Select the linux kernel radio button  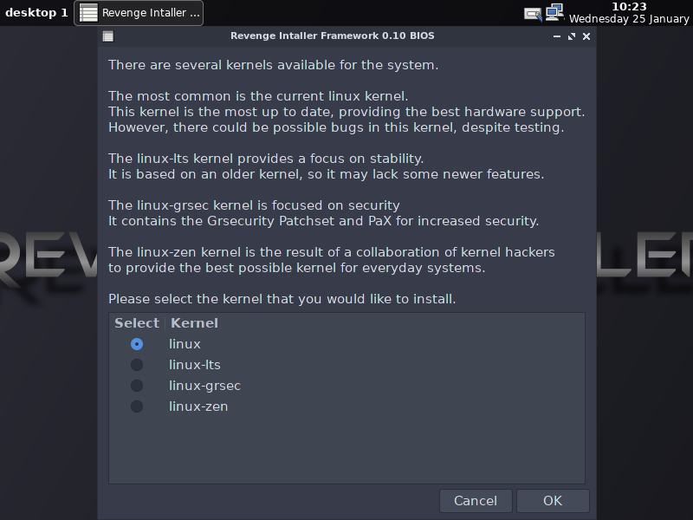[137, 344]
